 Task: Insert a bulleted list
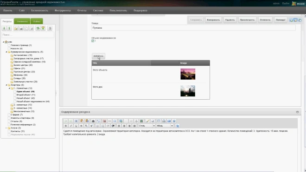(x=97, y=126)
